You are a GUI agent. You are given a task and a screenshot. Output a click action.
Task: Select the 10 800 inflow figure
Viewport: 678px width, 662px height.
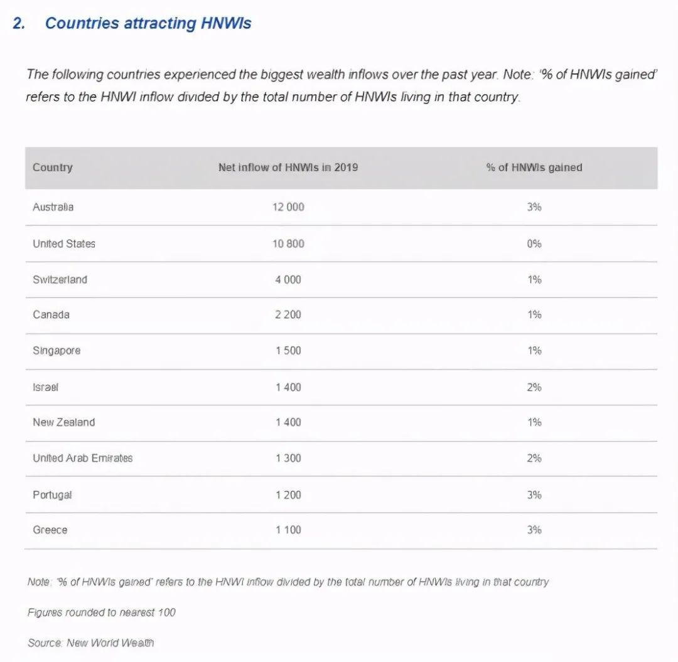tap(288, 243)
